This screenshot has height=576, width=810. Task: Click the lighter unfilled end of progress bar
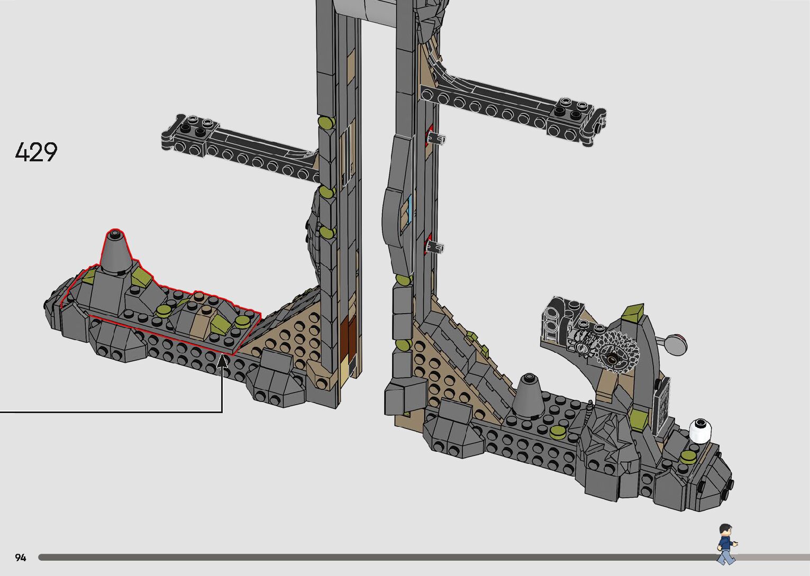[x=772, y=557]
